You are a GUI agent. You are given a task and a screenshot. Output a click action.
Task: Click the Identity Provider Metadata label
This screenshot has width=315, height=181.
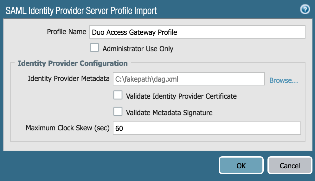[69, 78]
